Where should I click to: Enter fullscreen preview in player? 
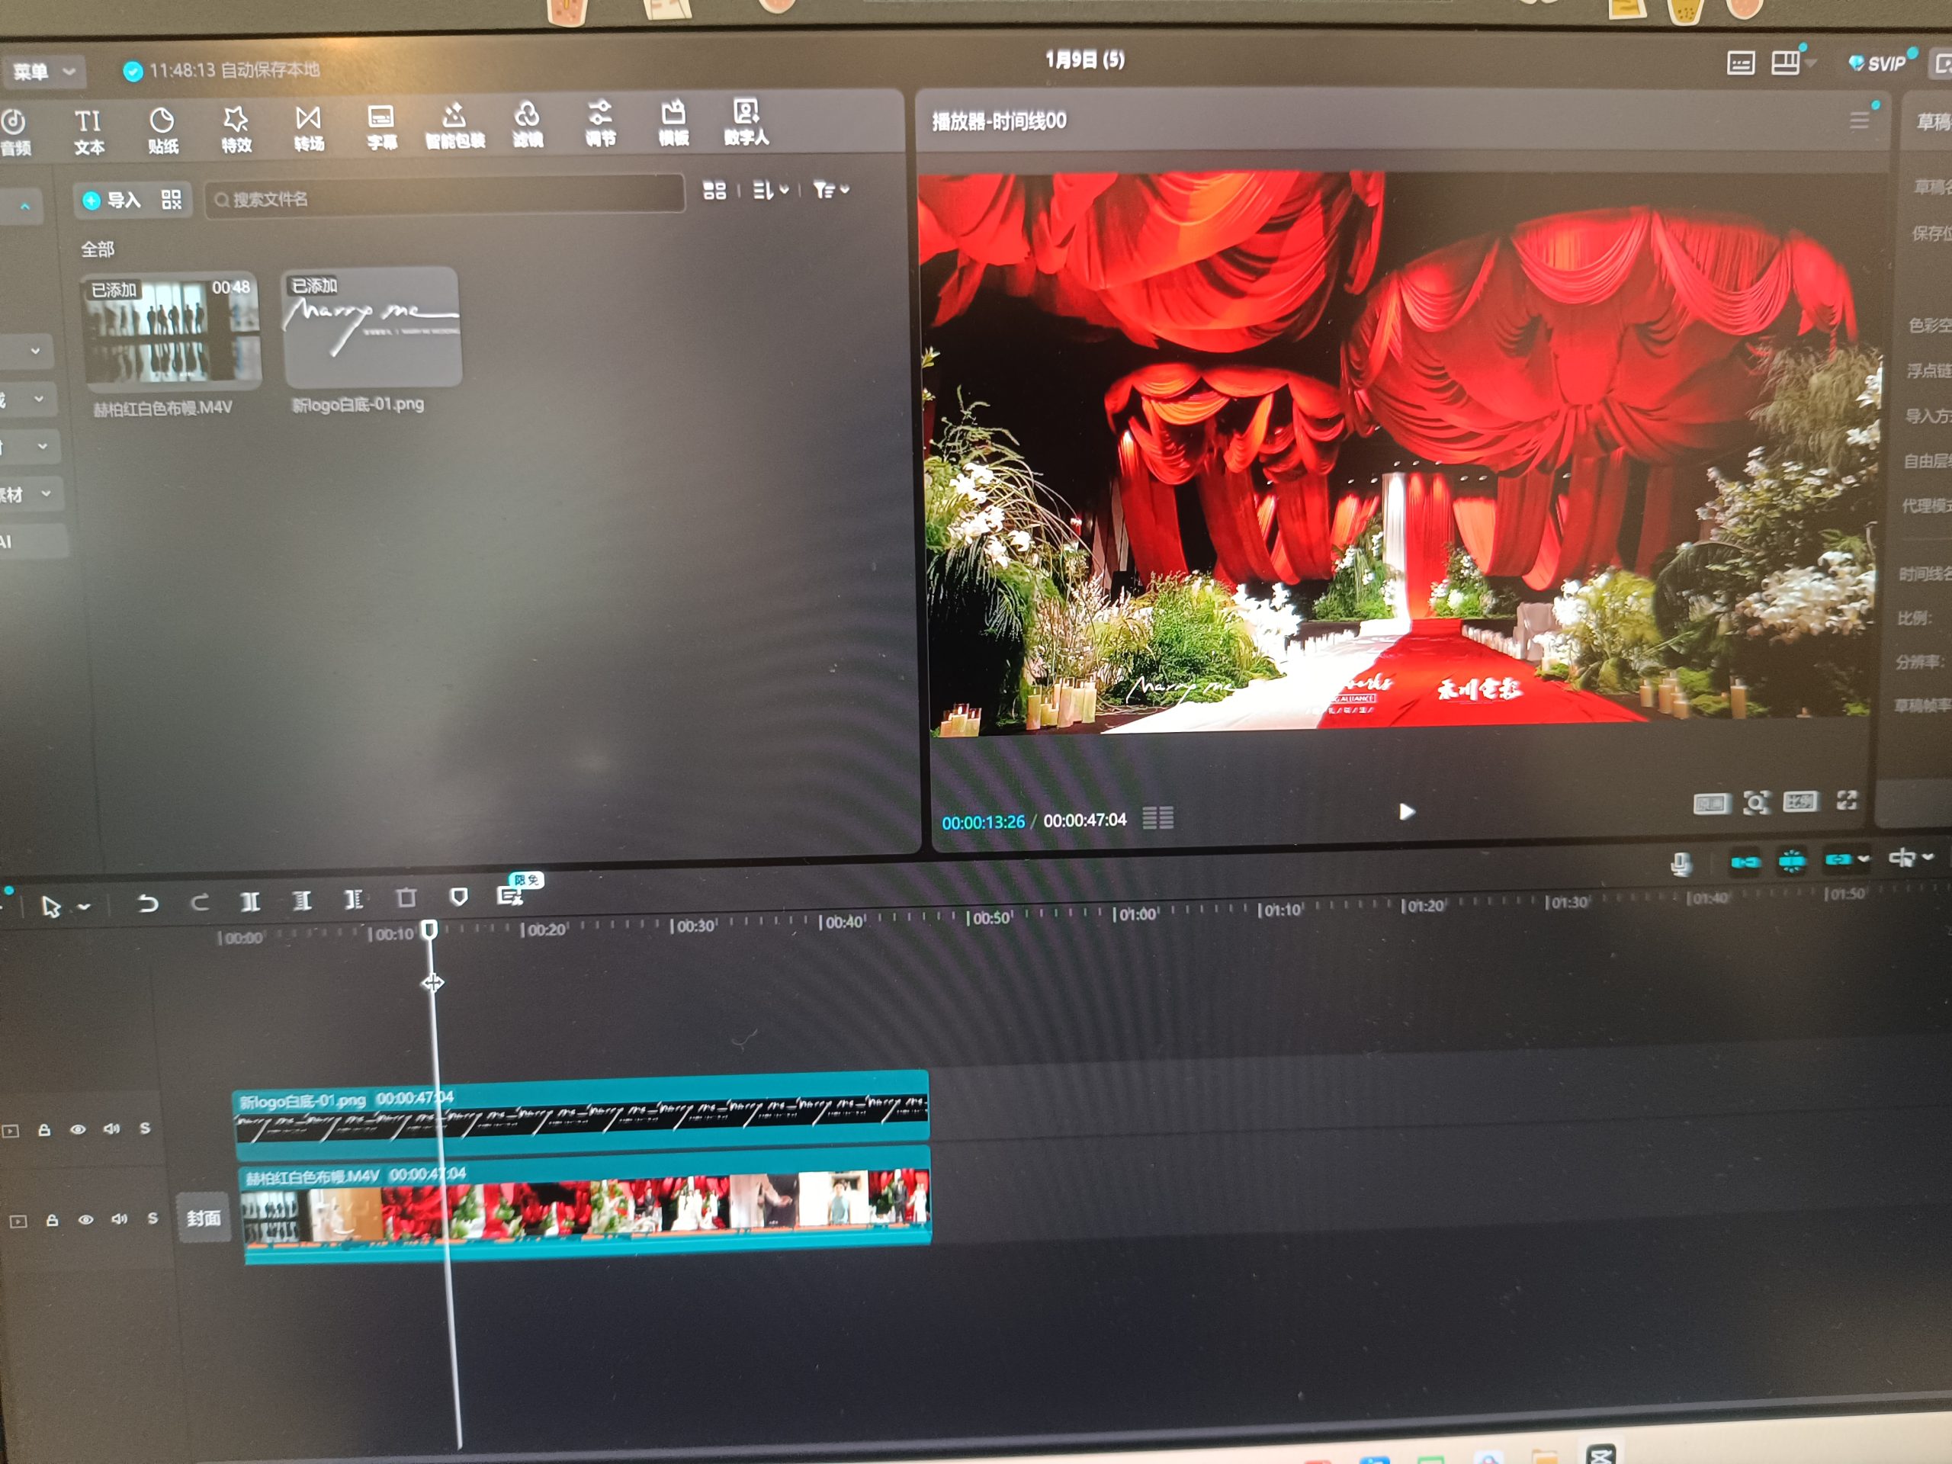pyautogui.click(x=1846, y=801)
